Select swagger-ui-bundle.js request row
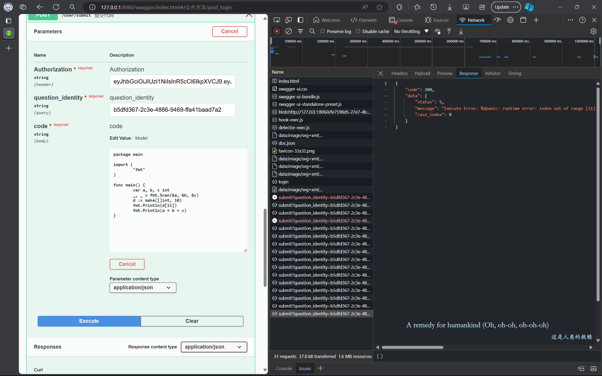This screenshot has width=602, height=376. pyautogui.click(x=321, y=97)
